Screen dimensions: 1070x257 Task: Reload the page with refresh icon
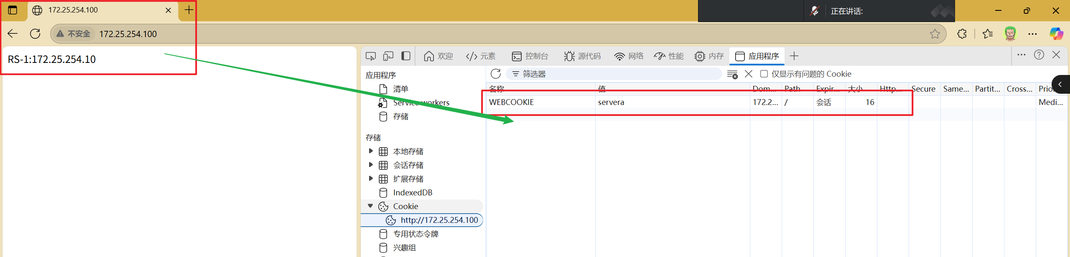click(x=35, y=34)
